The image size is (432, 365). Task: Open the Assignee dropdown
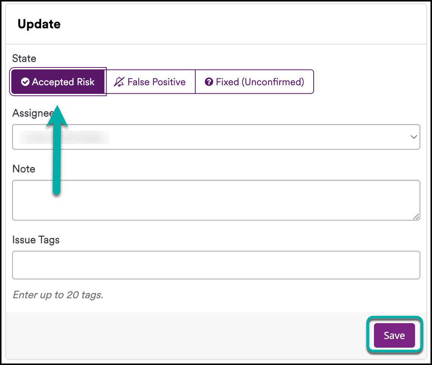[x=216, y=137]
